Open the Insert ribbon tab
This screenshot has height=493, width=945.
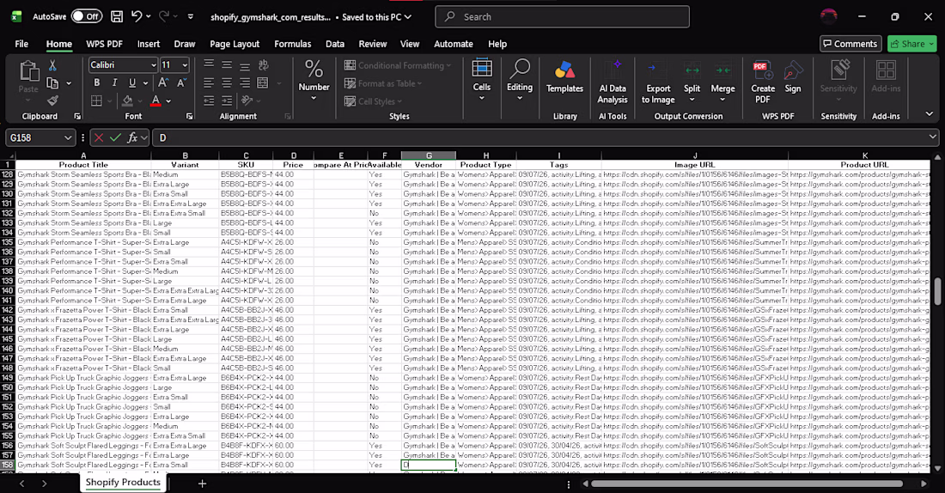pyautogui.click(x=149, y=44)
